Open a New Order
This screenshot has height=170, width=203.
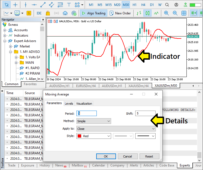pyautogui.click(x=120, y=13)
